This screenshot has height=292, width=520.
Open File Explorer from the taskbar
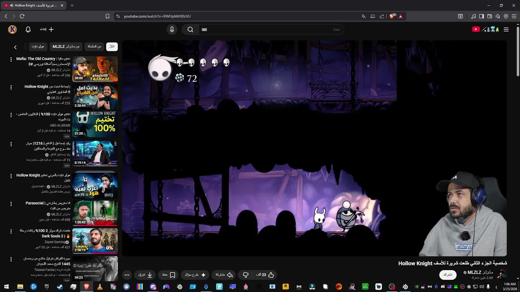tap(20, 287)
